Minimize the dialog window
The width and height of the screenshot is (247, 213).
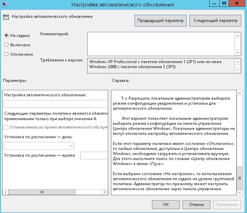pyautogui.click(x=214, y=3)
